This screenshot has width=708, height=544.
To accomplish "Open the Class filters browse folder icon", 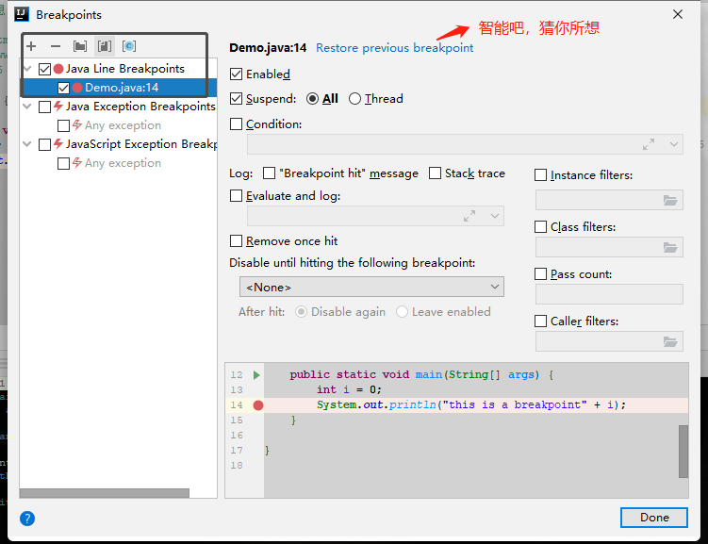I will (x=670, y=247).
